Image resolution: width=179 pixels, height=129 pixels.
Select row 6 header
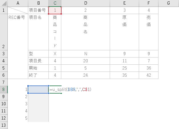click(4, 75)
